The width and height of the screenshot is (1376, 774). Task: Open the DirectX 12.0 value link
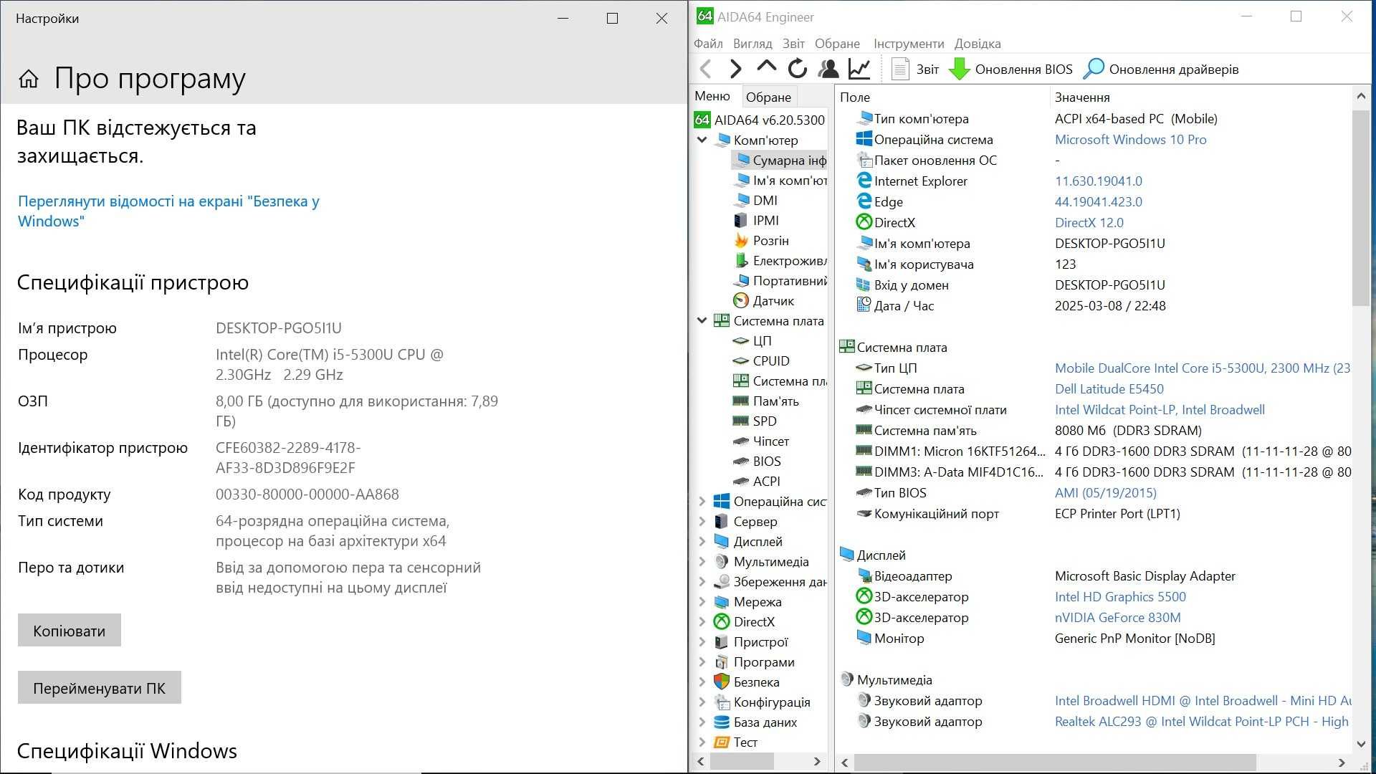[x=1089, y=223]
